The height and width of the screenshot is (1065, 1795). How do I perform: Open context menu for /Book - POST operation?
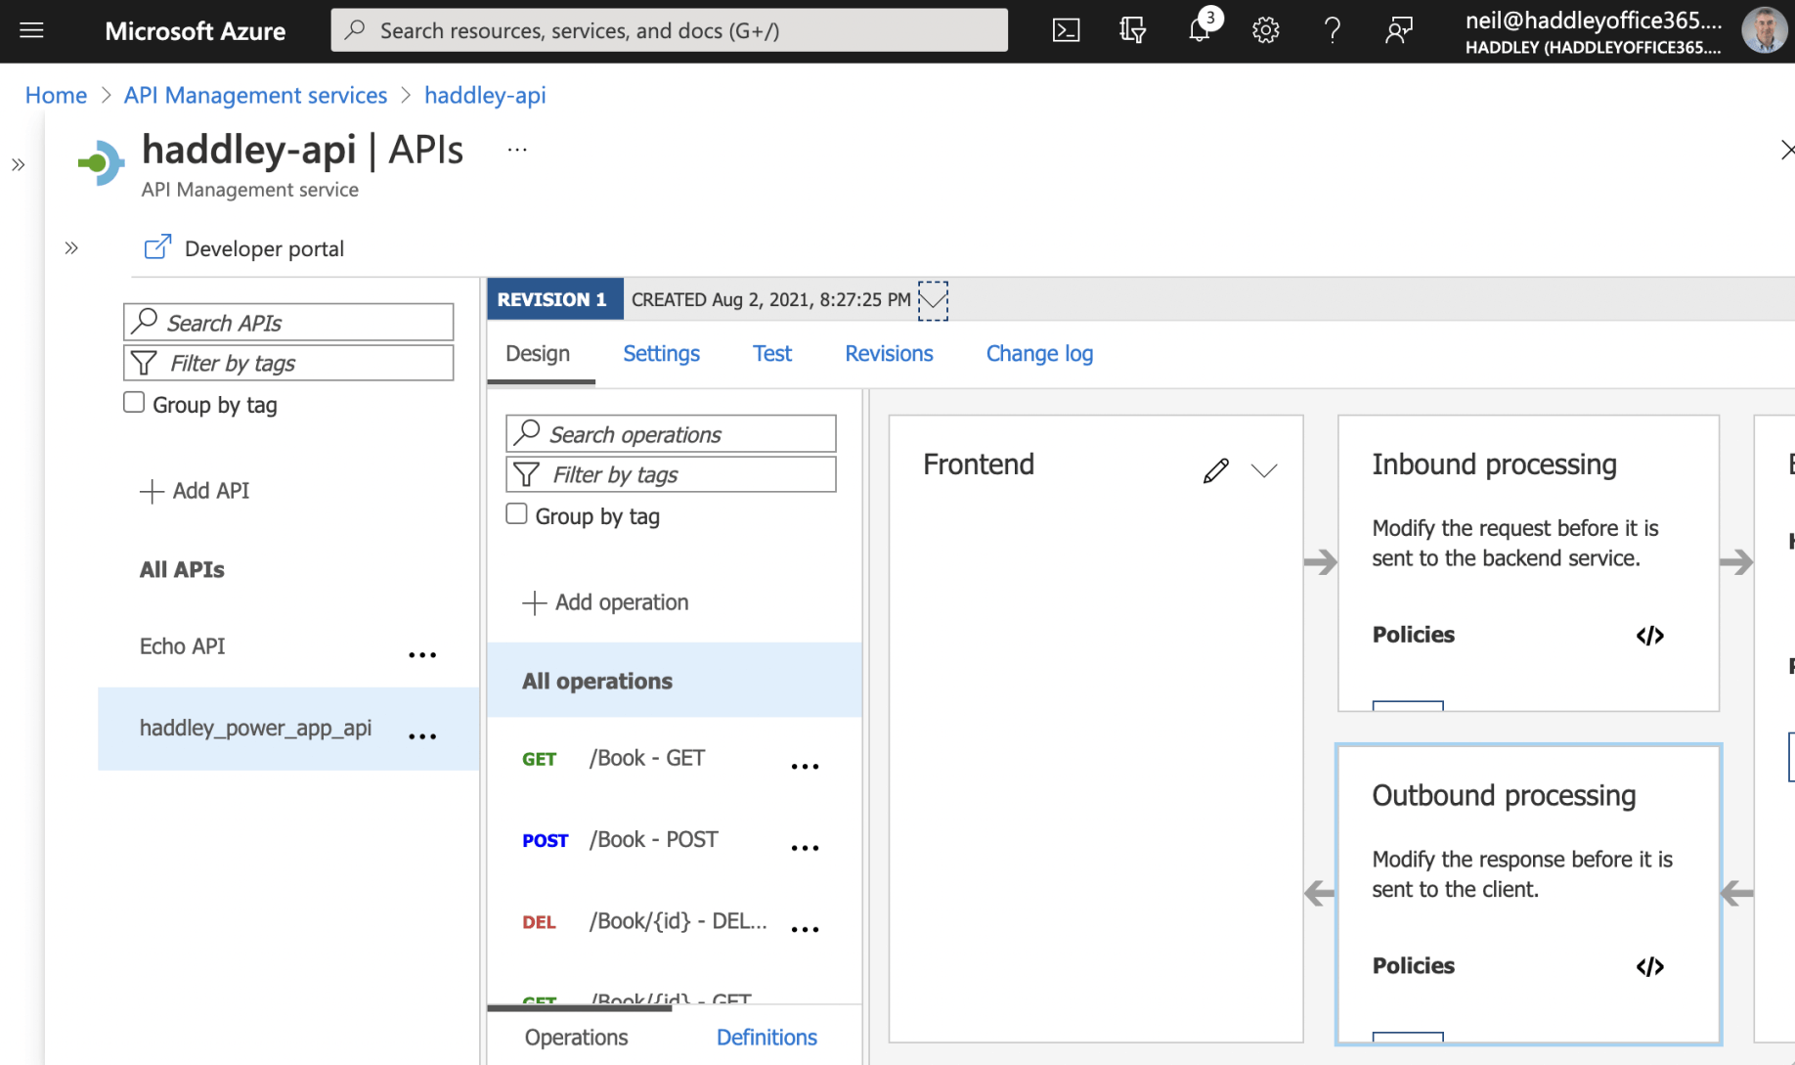[805, 848]
